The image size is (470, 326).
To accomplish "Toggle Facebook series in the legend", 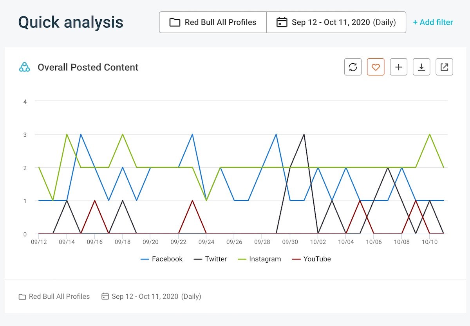I will click(x=161, y=259).
